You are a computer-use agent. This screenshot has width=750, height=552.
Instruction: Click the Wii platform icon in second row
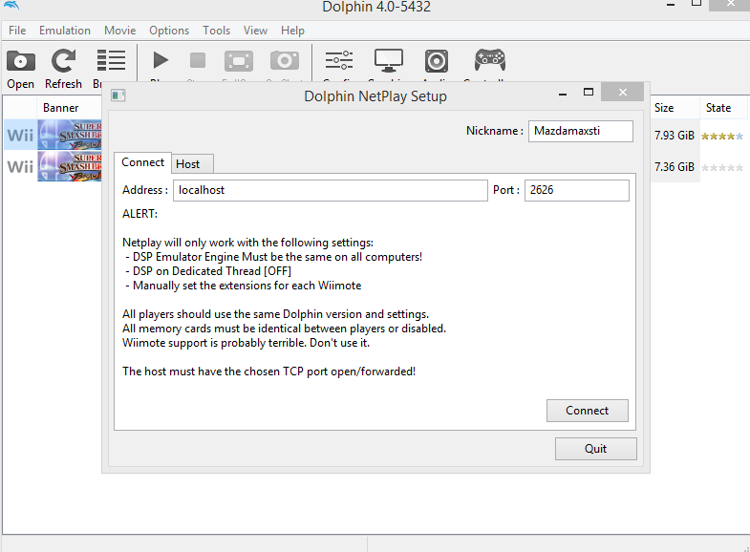point(20,167)
